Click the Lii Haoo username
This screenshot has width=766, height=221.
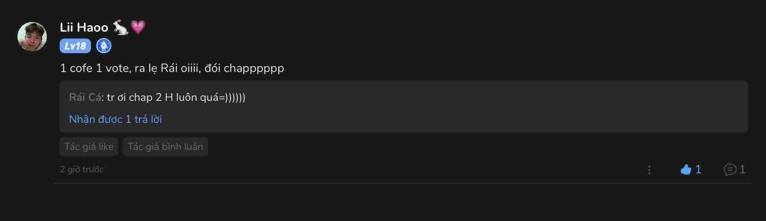pyautogui.click(x=84, y=28)
